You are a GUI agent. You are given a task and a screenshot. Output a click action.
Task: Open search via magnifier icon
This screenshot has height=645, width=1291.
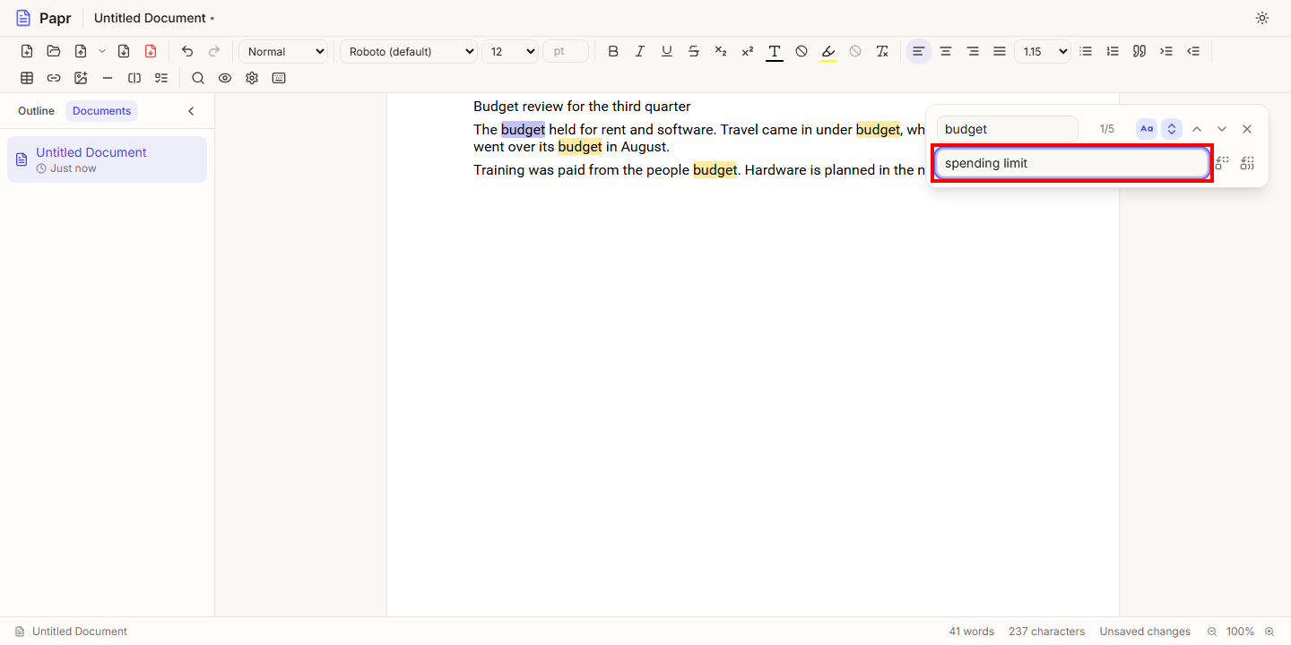198,78
